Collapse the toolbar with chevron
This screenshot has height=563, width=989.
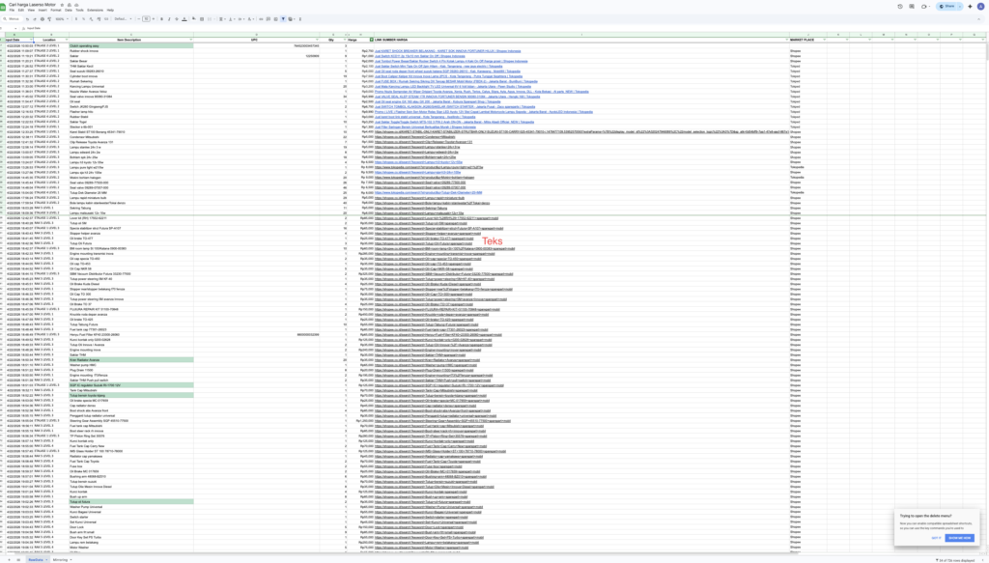(x=979, y=19)
